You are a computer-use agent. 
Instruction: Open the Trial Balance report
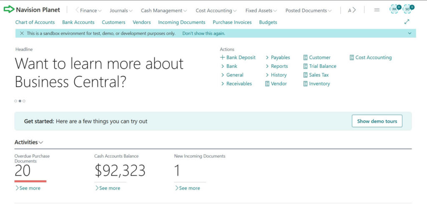tap(322, 66)
